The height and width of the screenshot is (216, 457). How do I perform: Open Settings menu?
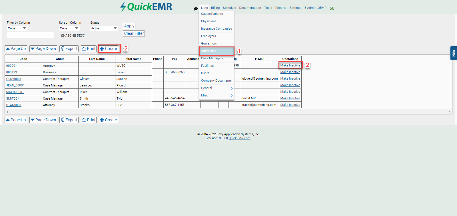click(295, 8)
